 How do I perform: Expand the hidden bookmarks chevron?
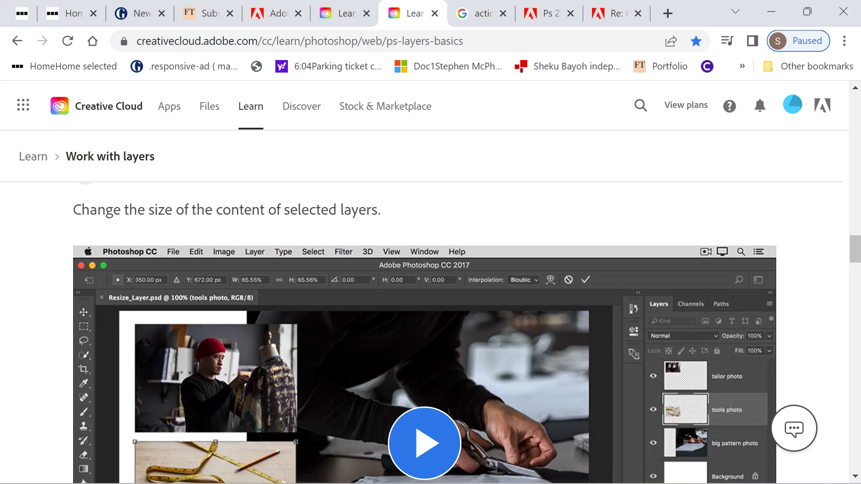tap(742, 66)
